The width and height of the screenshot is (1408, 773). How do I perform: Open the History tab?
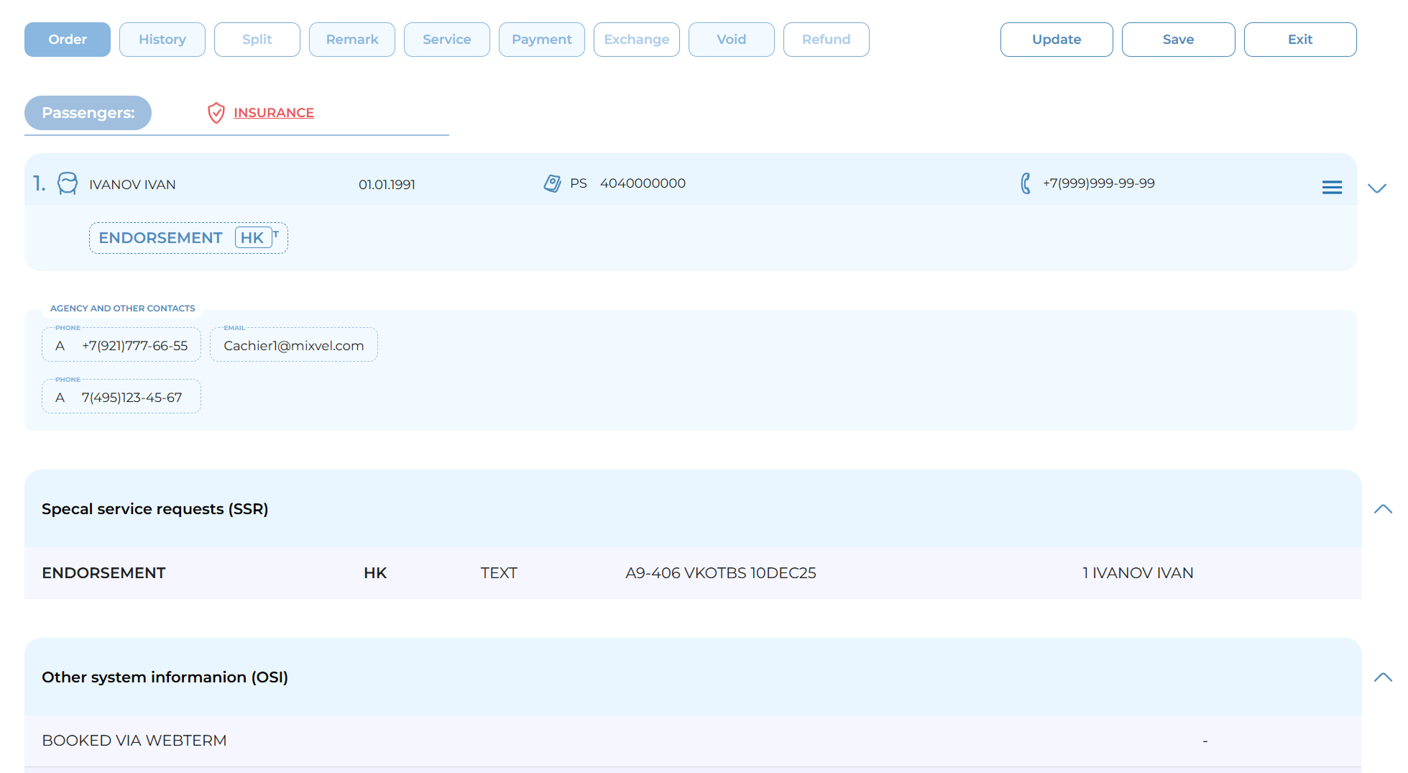pos(162,40)
